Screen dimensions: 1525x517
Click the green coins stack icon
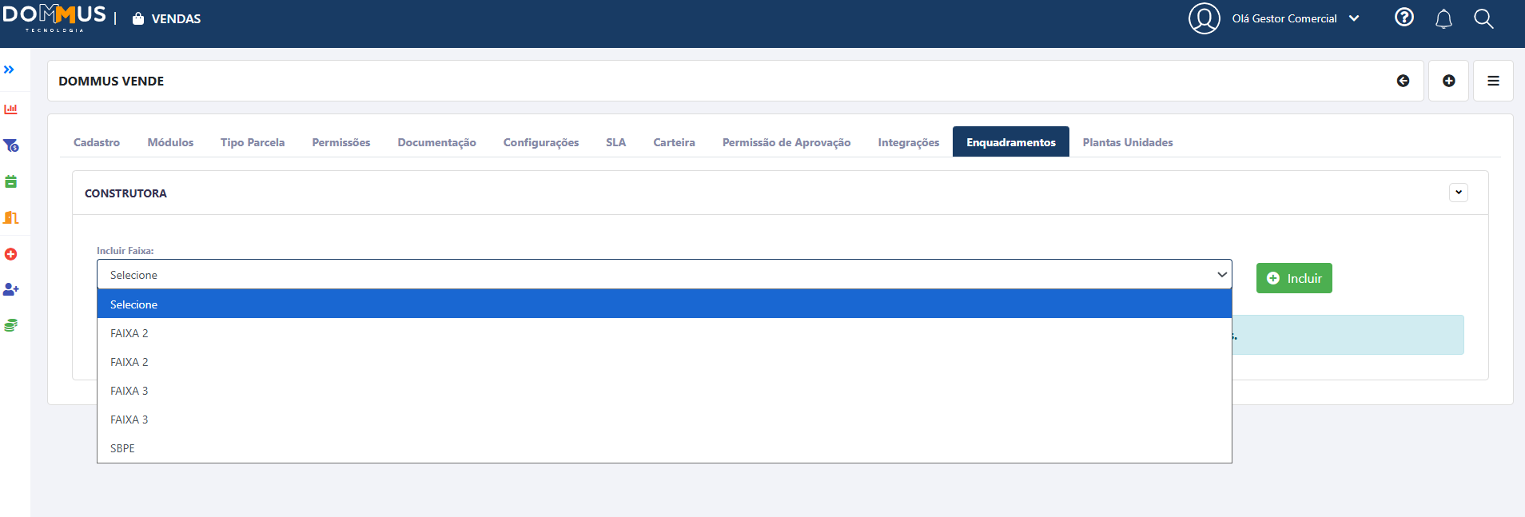11,325
